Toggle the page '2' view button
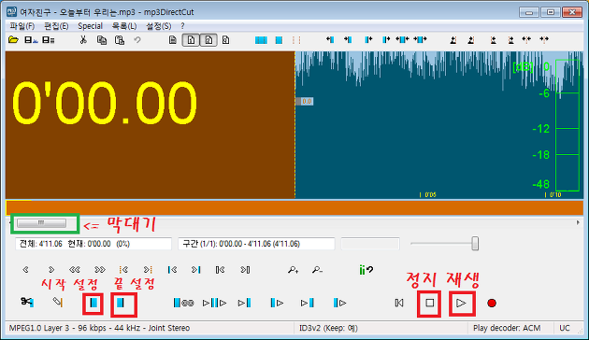This screenshot has height=340, width=589. tap(208, 40)
